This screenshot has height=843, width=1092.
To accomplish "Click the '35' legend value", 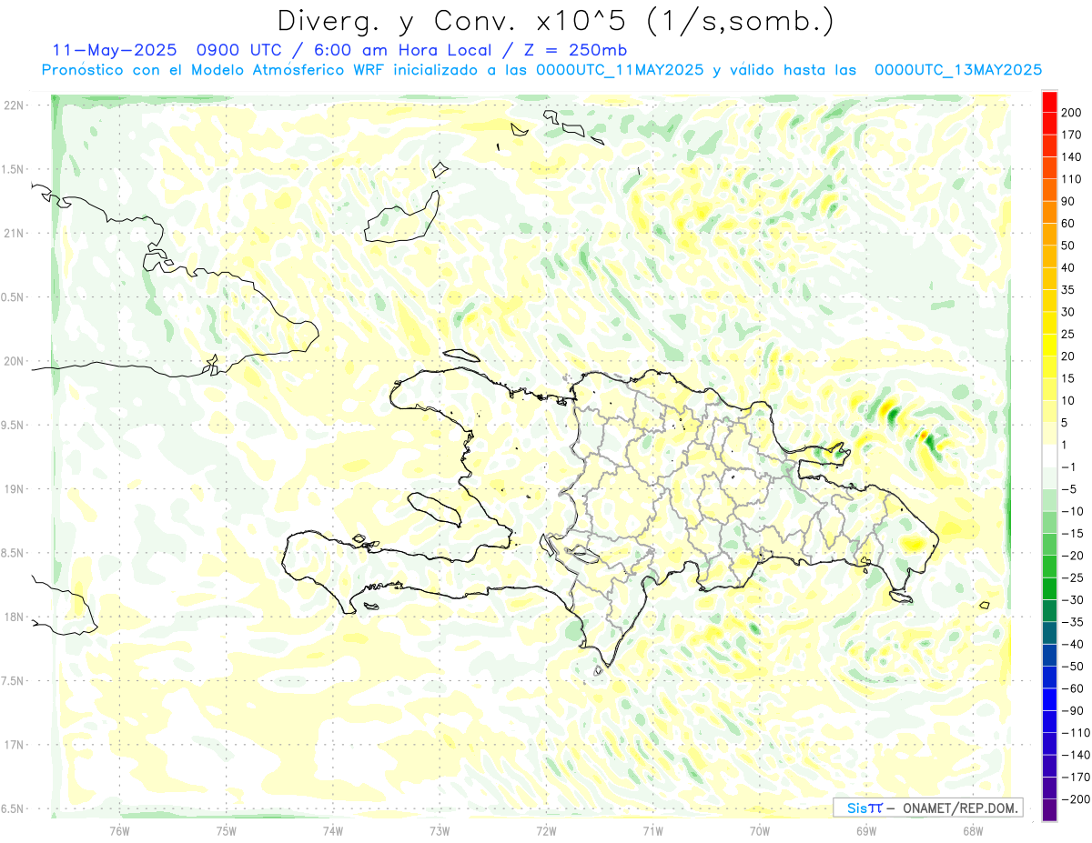I will [x=1068, y=290].
